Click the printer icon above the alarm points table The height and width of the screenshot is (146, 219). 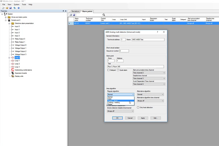(x=71, y=15)
